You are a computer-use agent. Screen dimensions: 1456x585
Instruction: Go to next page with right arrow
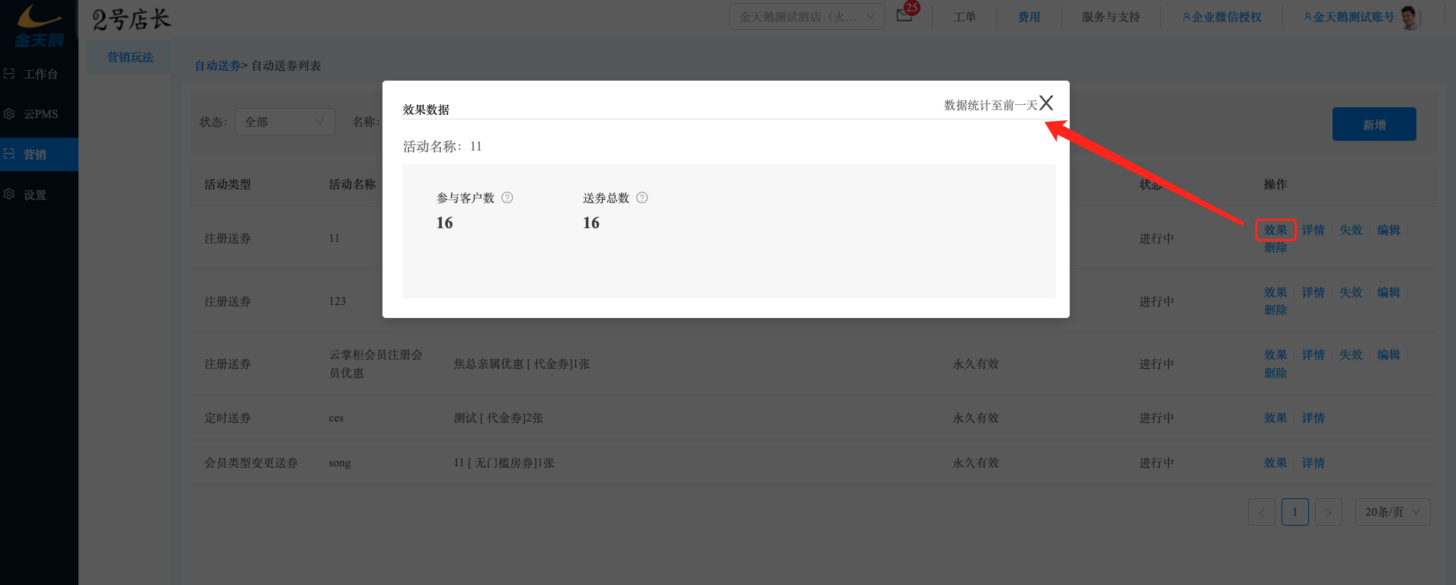tap(1329, 512)
